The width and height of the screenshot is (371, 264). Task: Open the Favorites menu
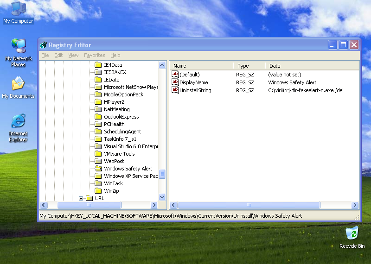95,55
